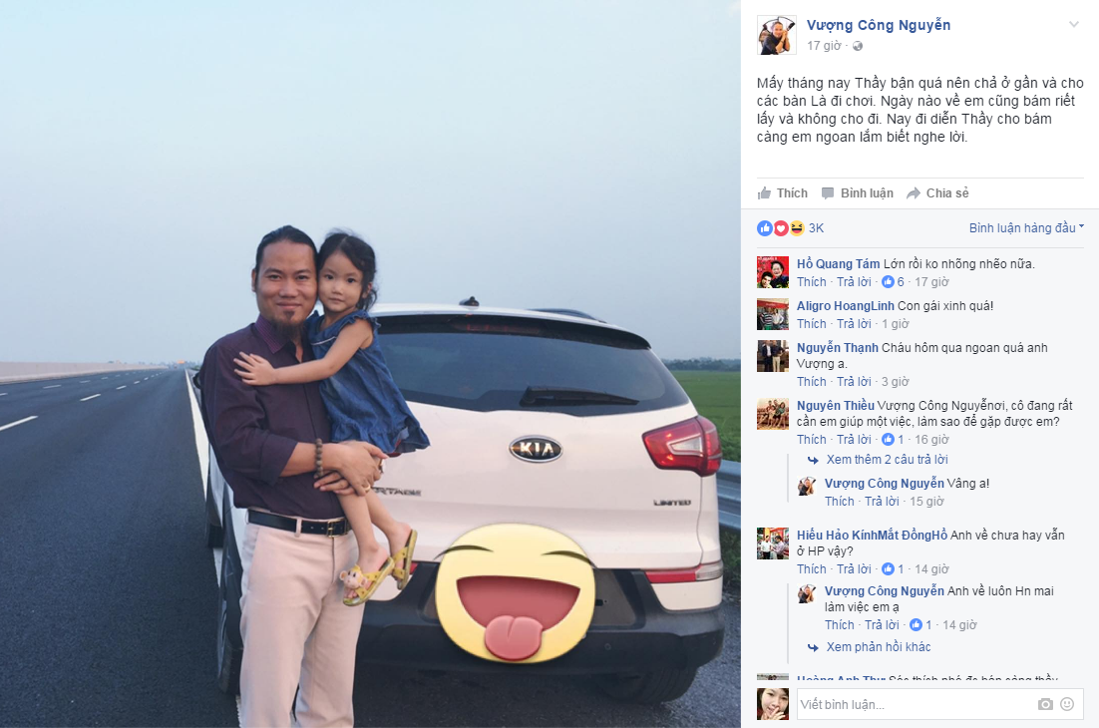Click Hồ Quang Tâm's avatar thumbnail

point(773,272)
